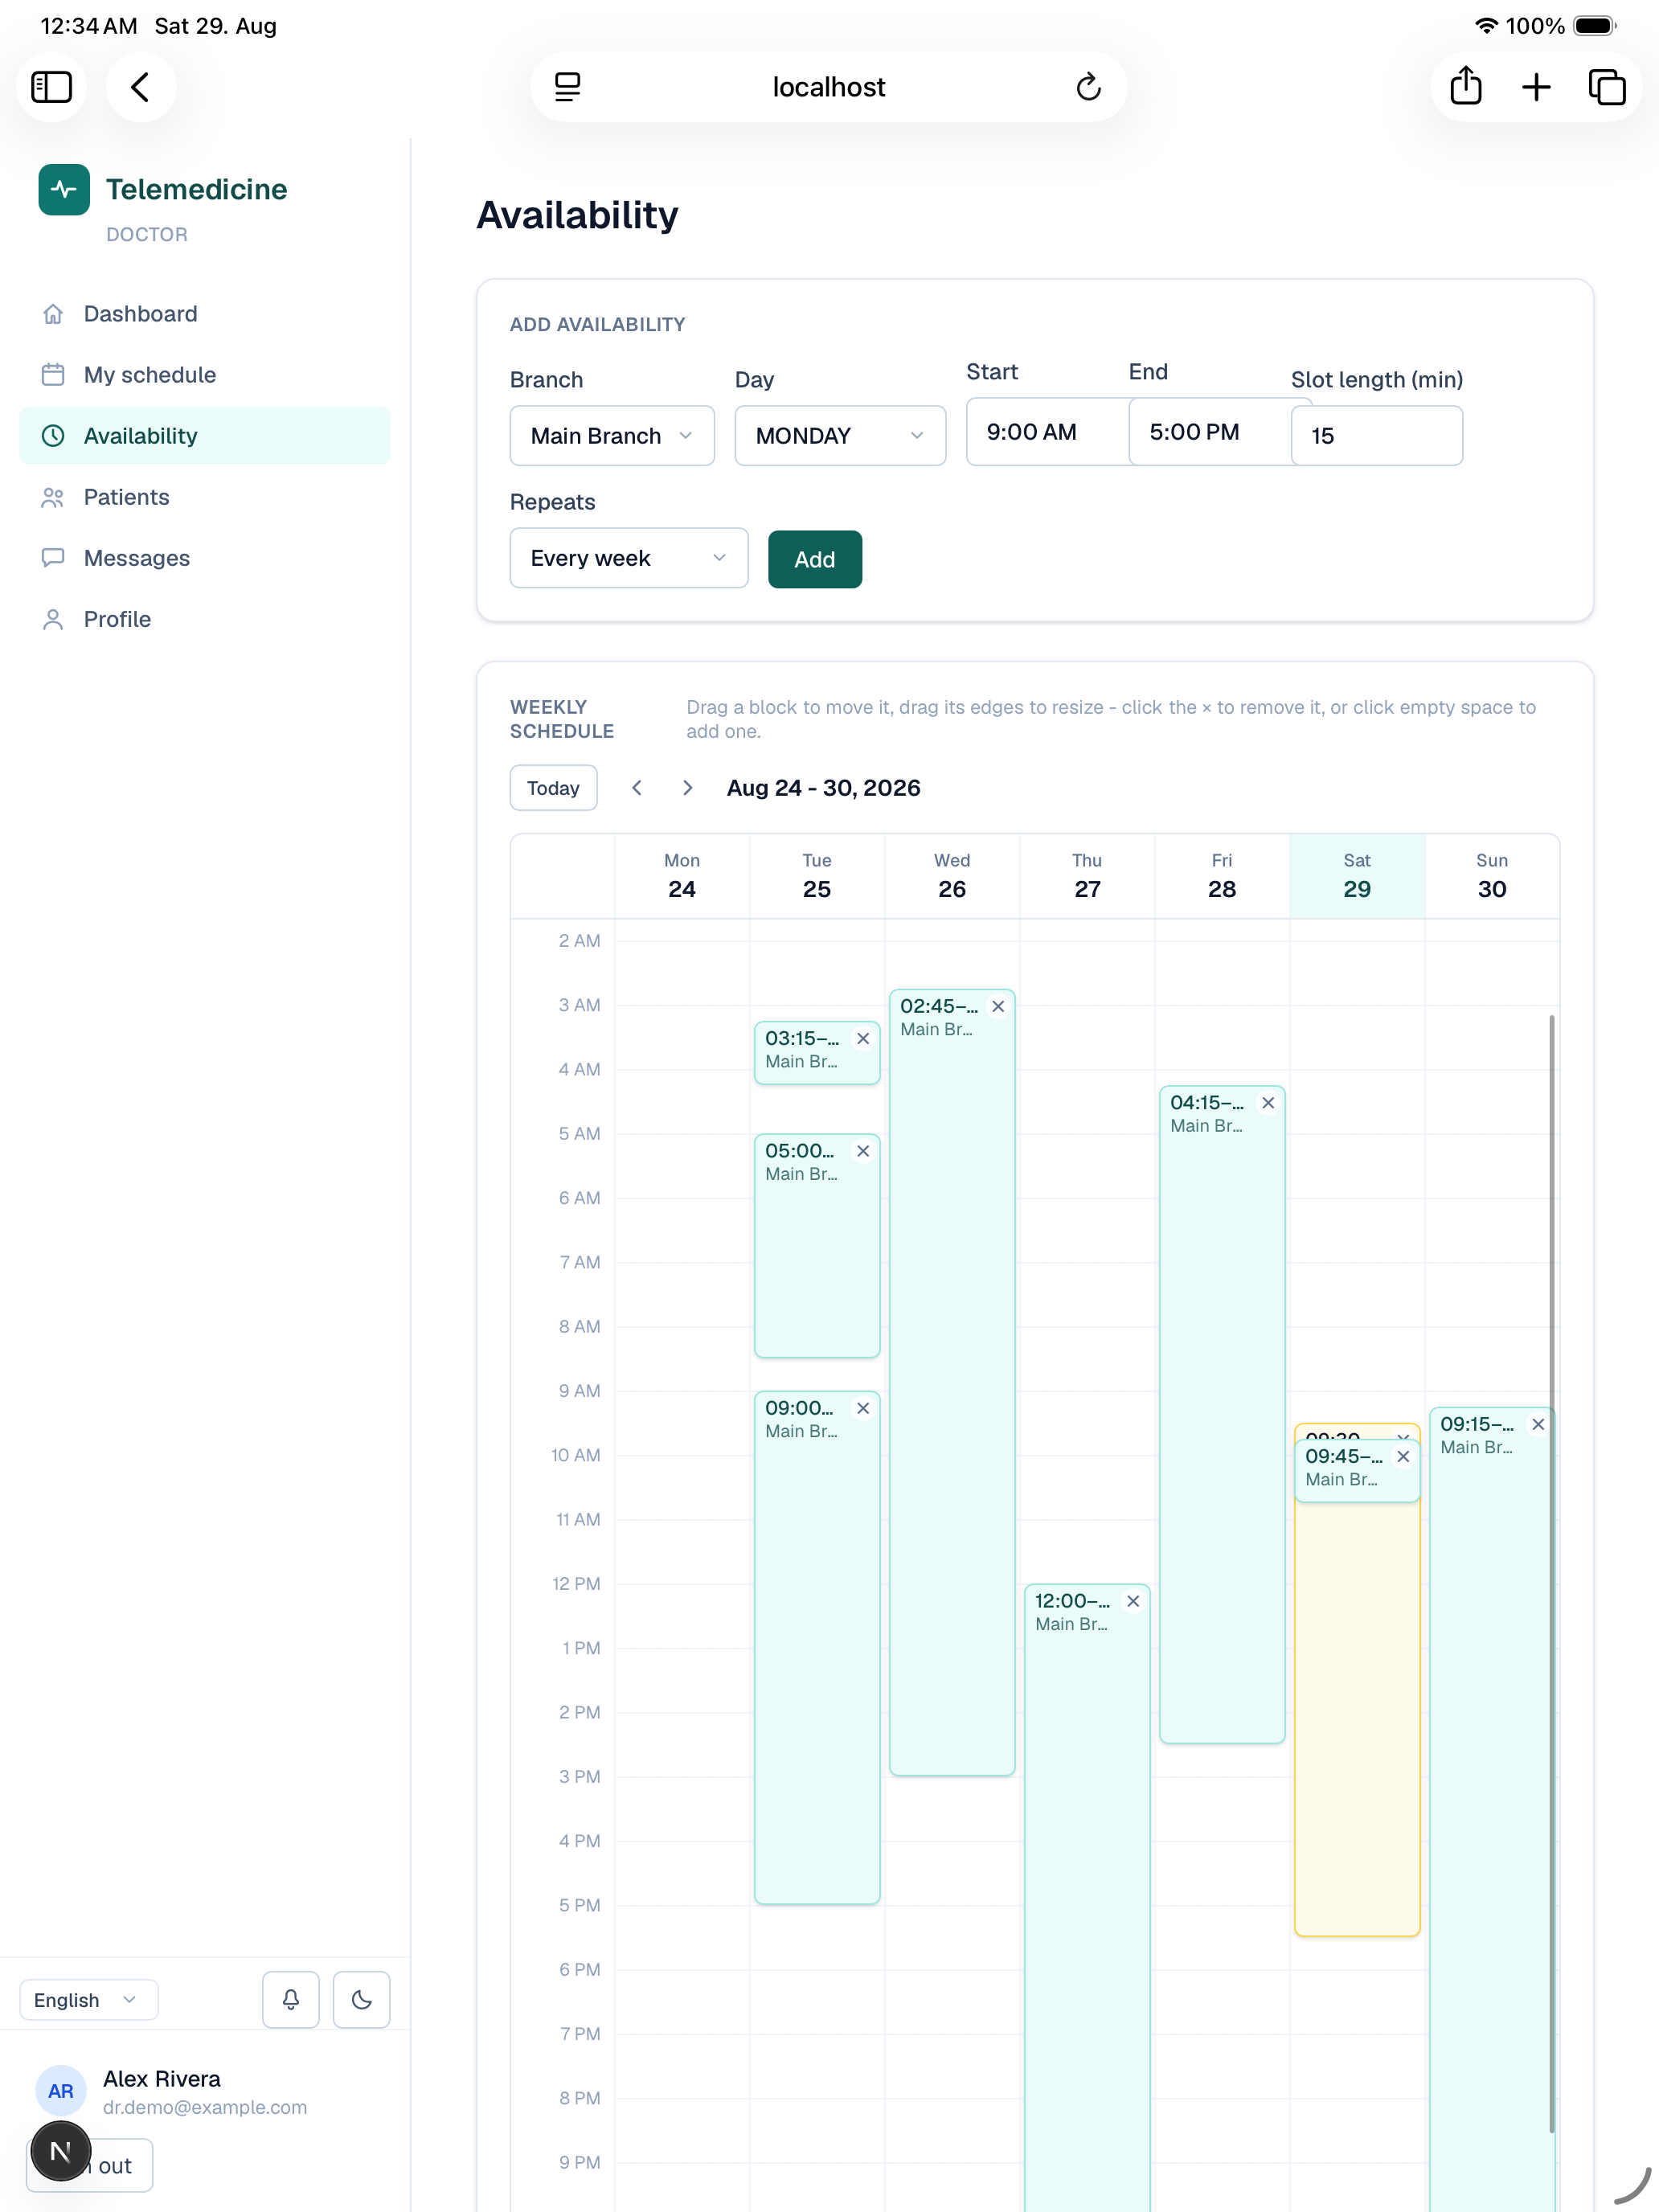This screenshot has height=2212, width=1659.
Task: Remove the Wednesday 02:45 block
Action: pyautogui.click(x=998, y=1006)
